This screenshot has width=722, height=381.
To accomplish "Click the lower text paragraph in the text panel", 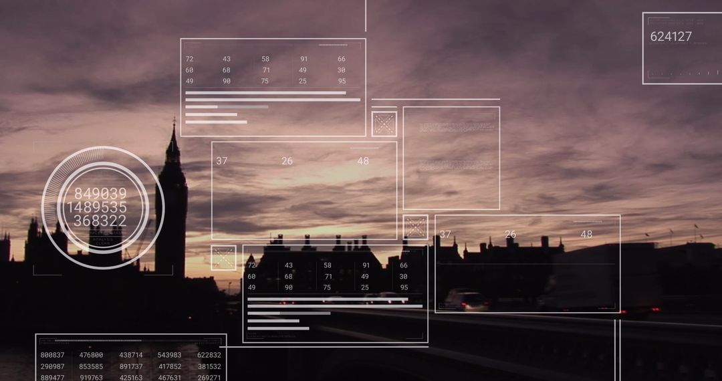I will pyautogui.click(x=456, y=164).
